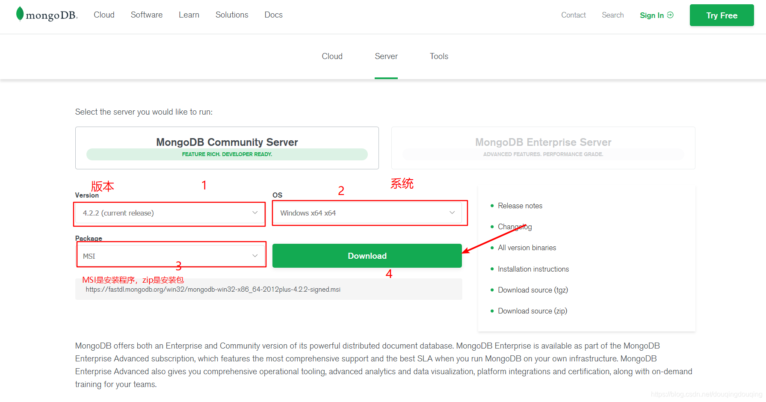
Task: Open the Installation instructions link
Action: [x=533, y=269]
